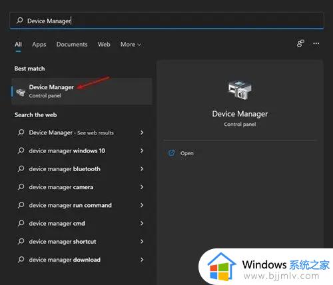Viewport: 333px width, 285px height.
Task: Select the All tab
Action: pyautogui.click(x=18, y=45)
